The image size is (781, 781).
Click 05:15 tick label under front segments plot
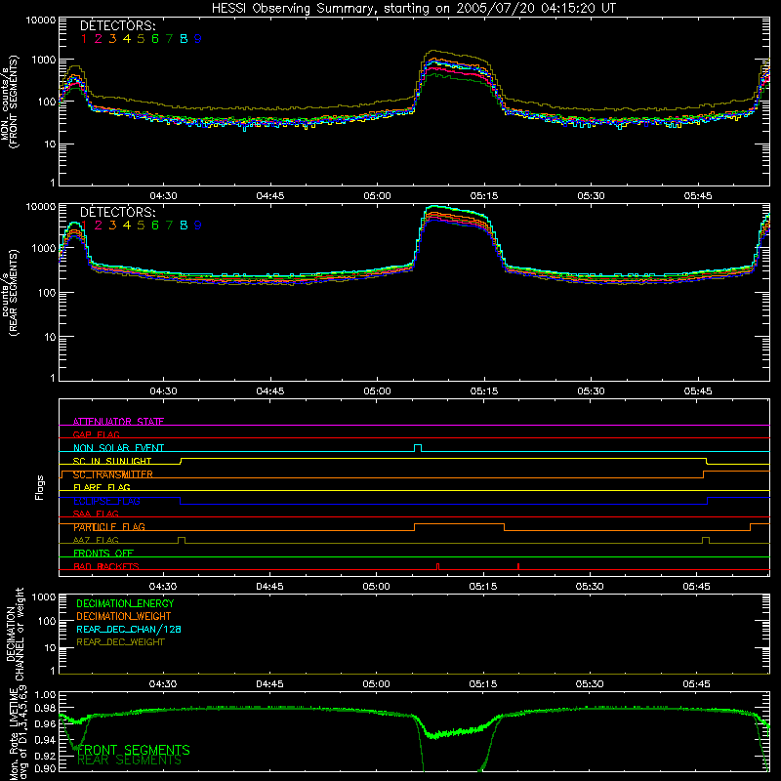(483, 196)
